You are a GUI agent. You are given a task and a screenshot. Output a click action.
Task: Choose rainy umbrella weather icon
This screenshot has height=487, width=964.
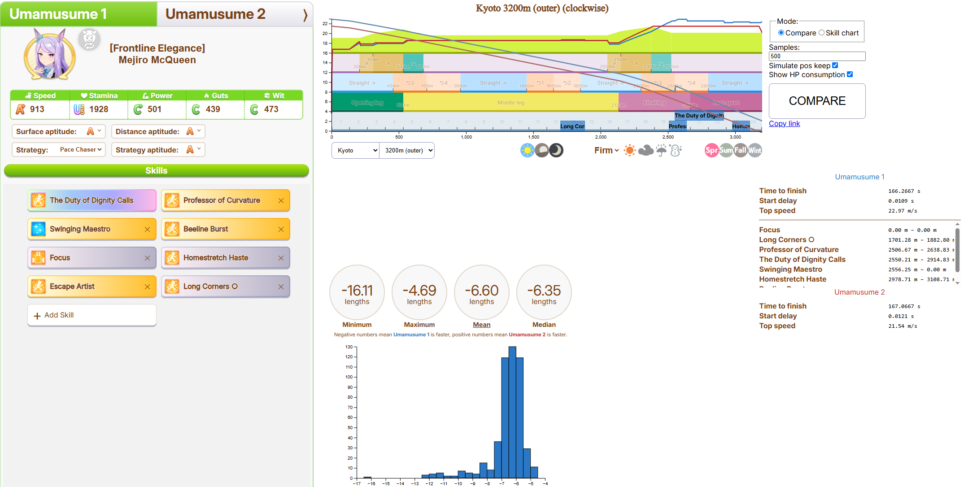[661, 150]
